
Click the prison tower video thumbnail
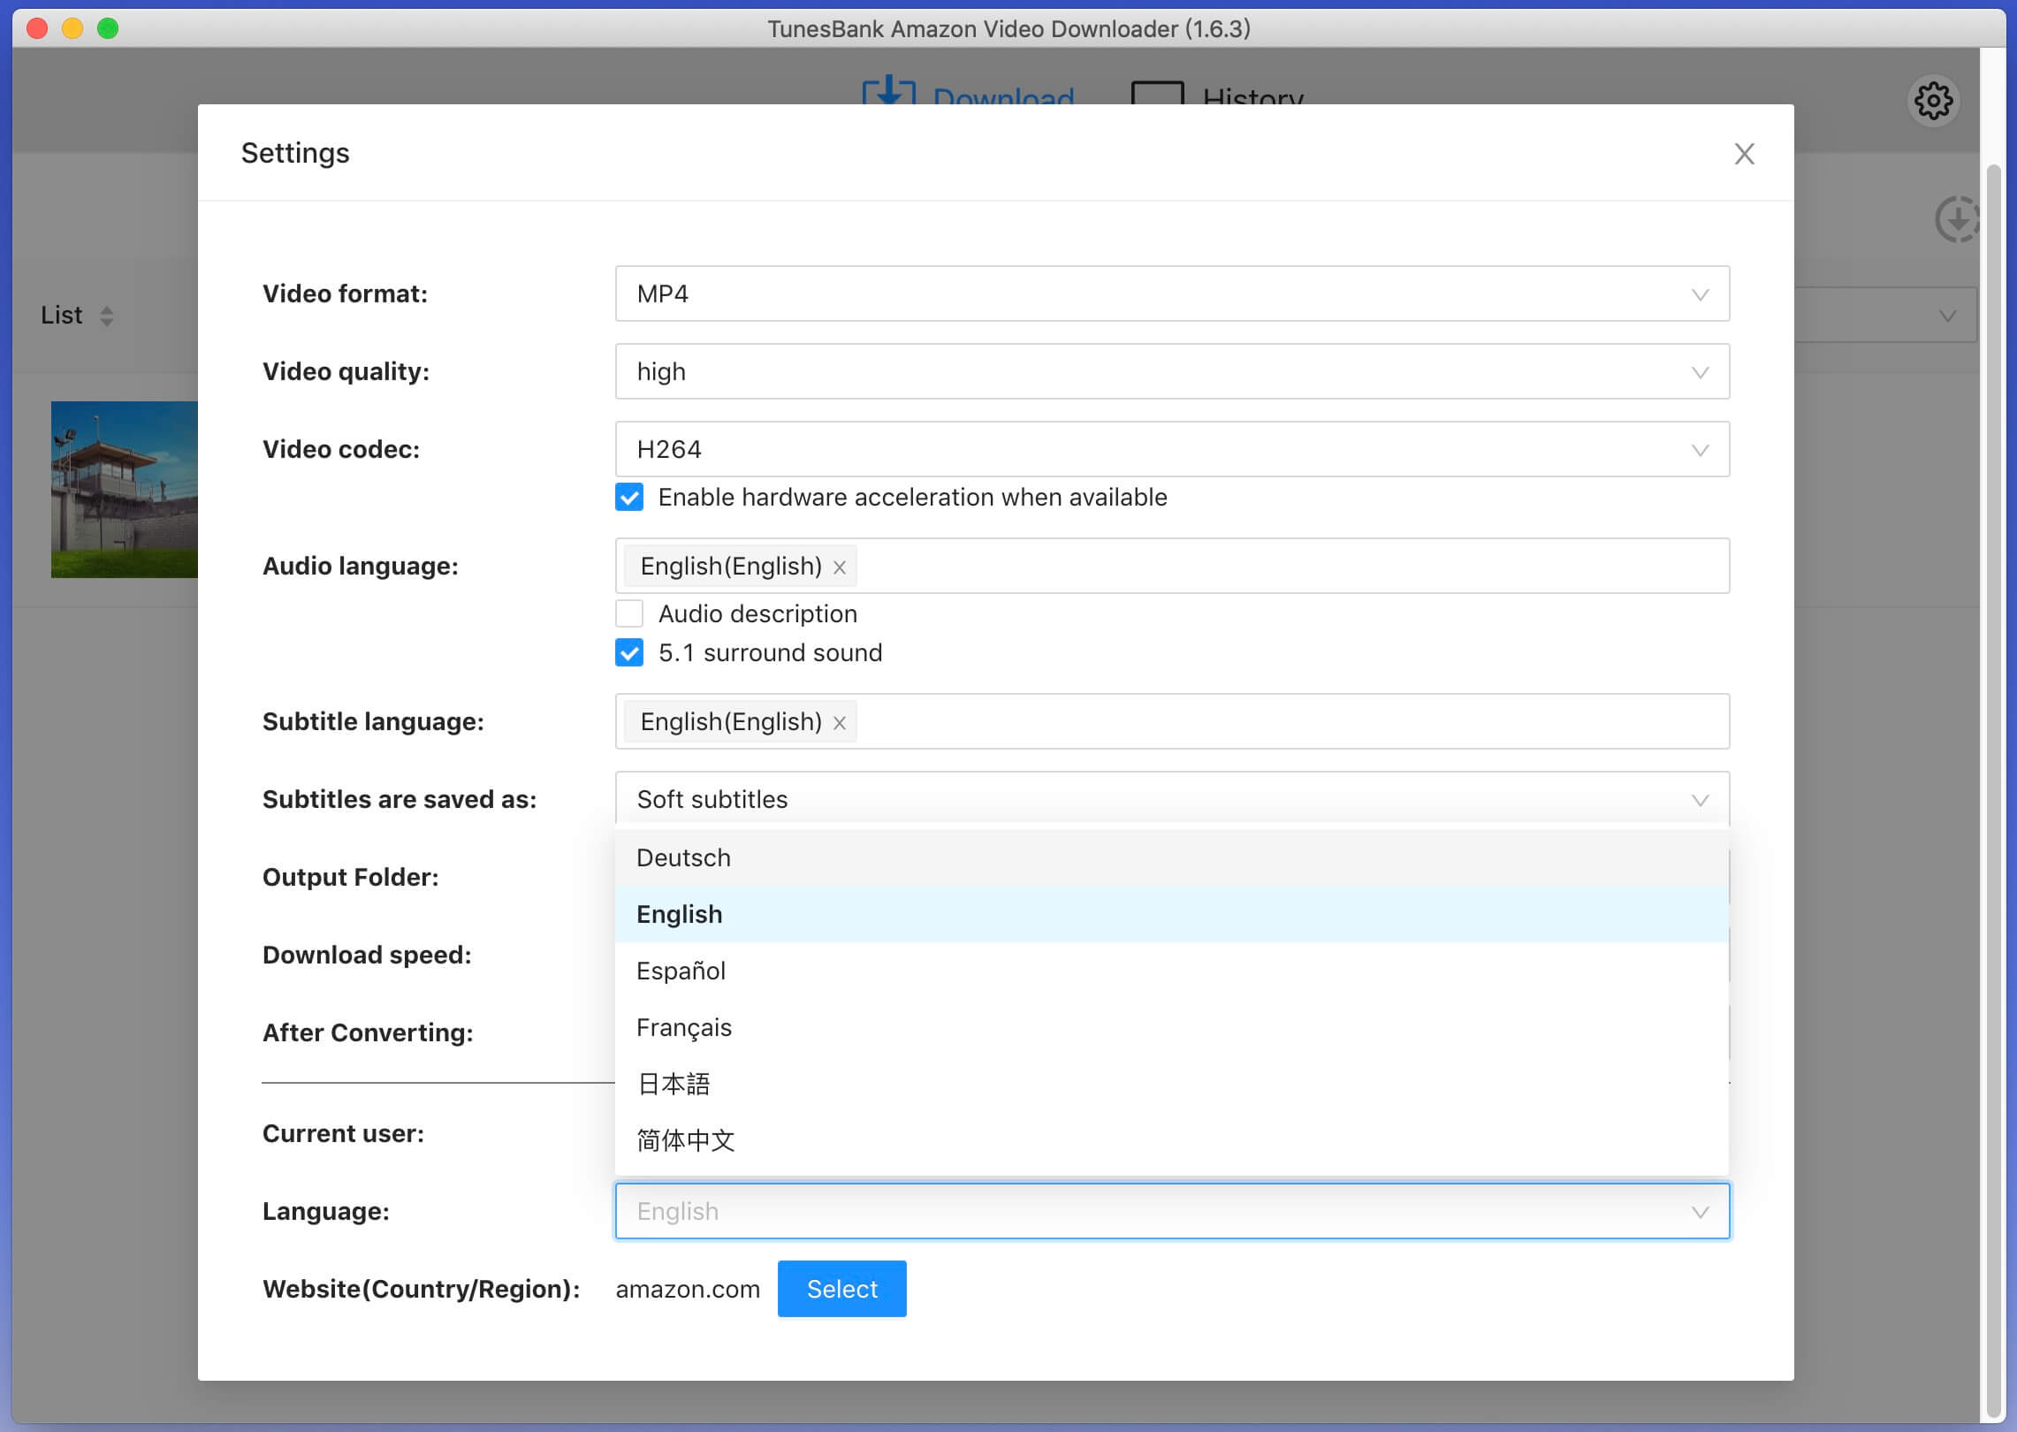coord(125,490)
